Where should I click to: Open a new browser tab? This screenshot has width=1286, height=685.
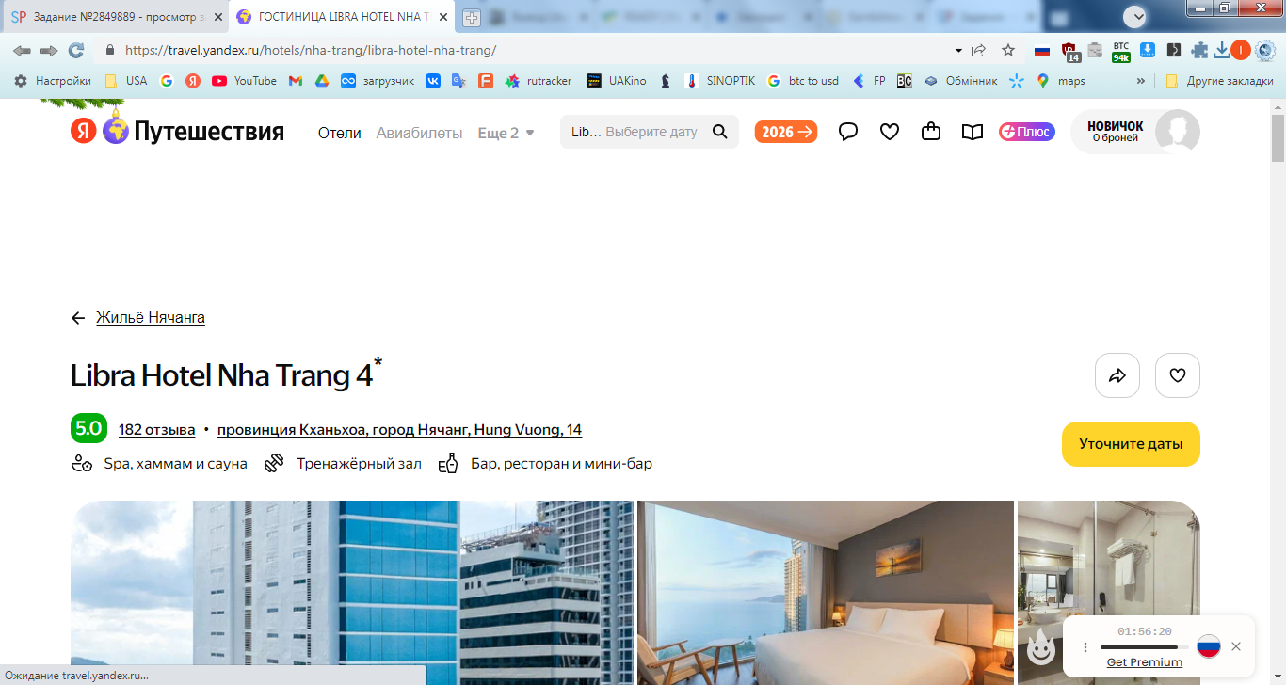[x=472, y=17]
